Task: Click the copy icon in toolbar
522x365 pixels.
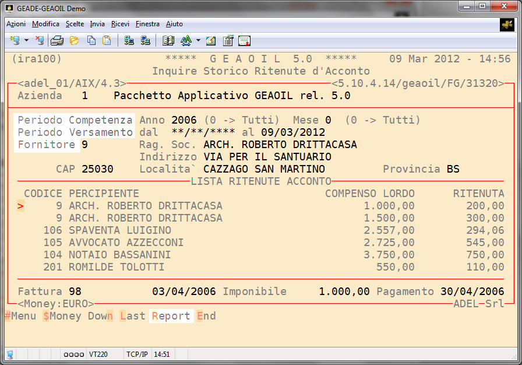Action: point(91,40)
